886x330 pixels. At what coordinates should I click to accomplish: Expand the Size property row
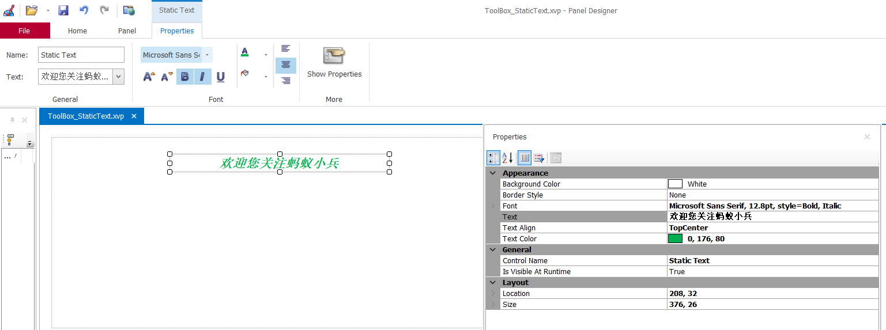(x=493, y=304)
